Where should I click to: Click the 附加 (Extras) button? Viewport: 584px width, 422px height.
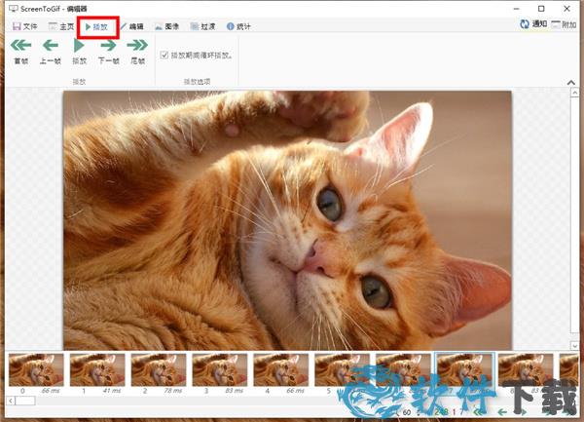pos(564,23)
